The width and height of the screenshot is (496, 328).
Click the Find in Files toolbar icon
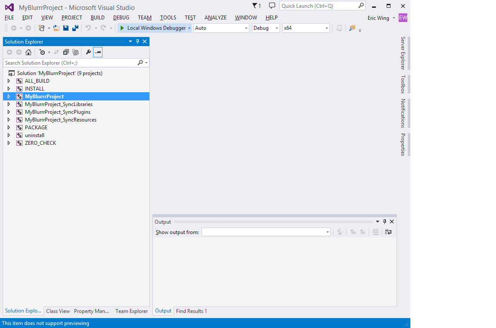[x=352, y=28]
